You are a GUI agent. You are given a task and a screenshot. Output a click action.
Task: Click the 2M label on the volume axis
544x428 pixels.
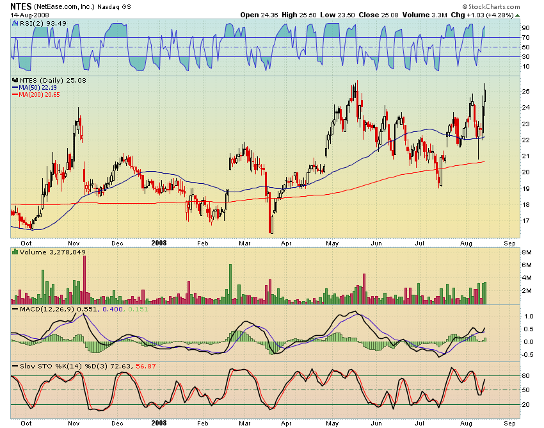click(x=527, y=291)
